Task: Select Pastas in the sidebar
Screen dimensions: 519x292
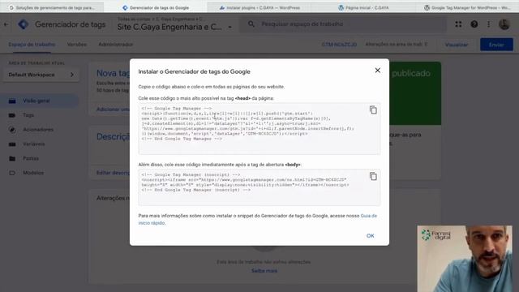Action: point(31,158)
